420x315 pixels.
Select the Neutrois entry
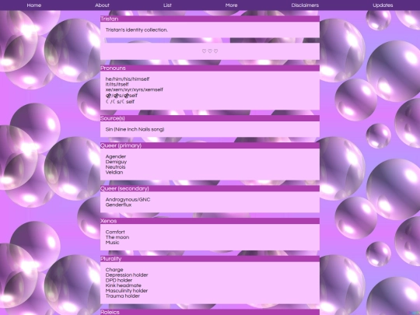pos(115,167)
